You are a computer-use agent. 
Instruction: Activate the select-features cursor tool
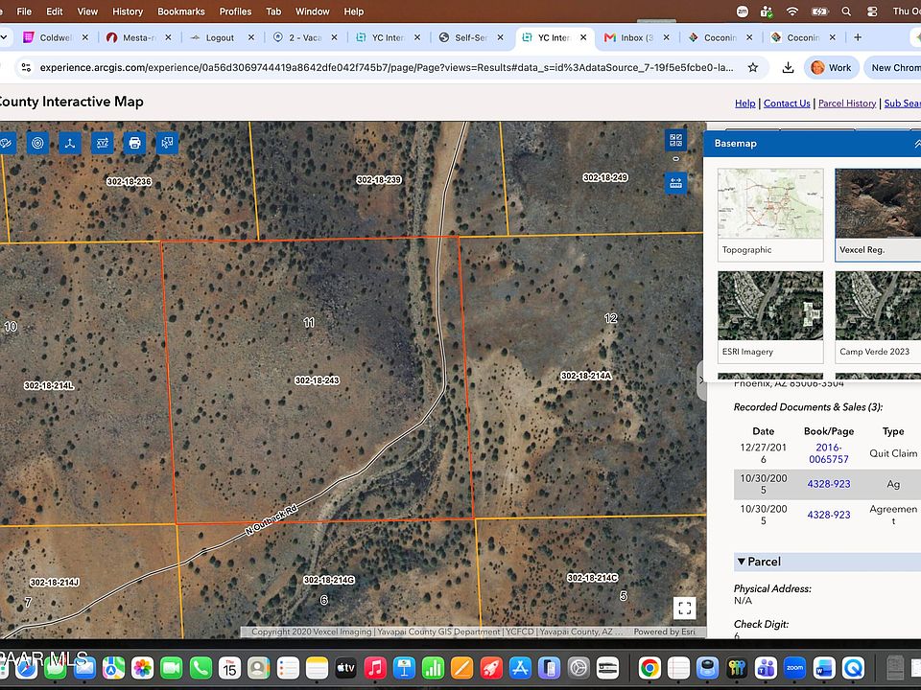pos(167,143)
